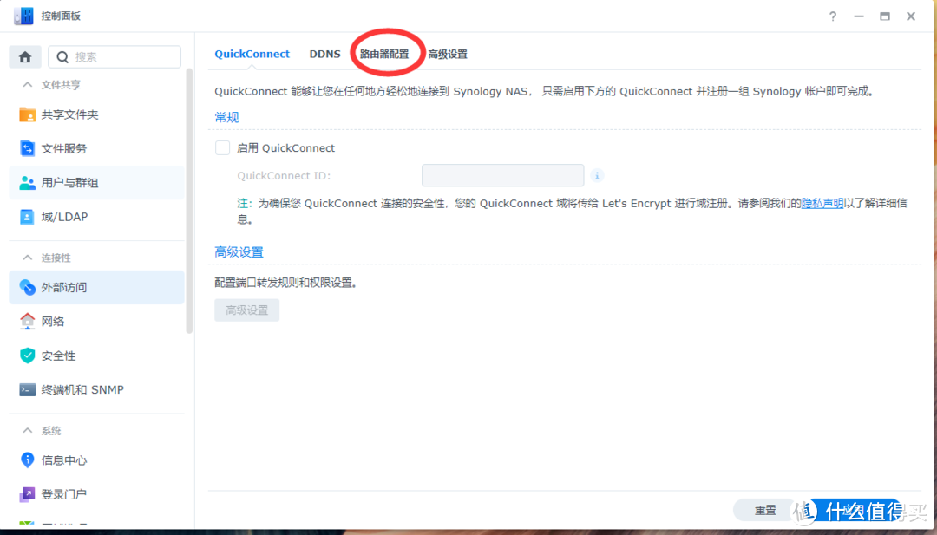
Task: Click the 安全性 shield icon
Action: tap(28, 356)
